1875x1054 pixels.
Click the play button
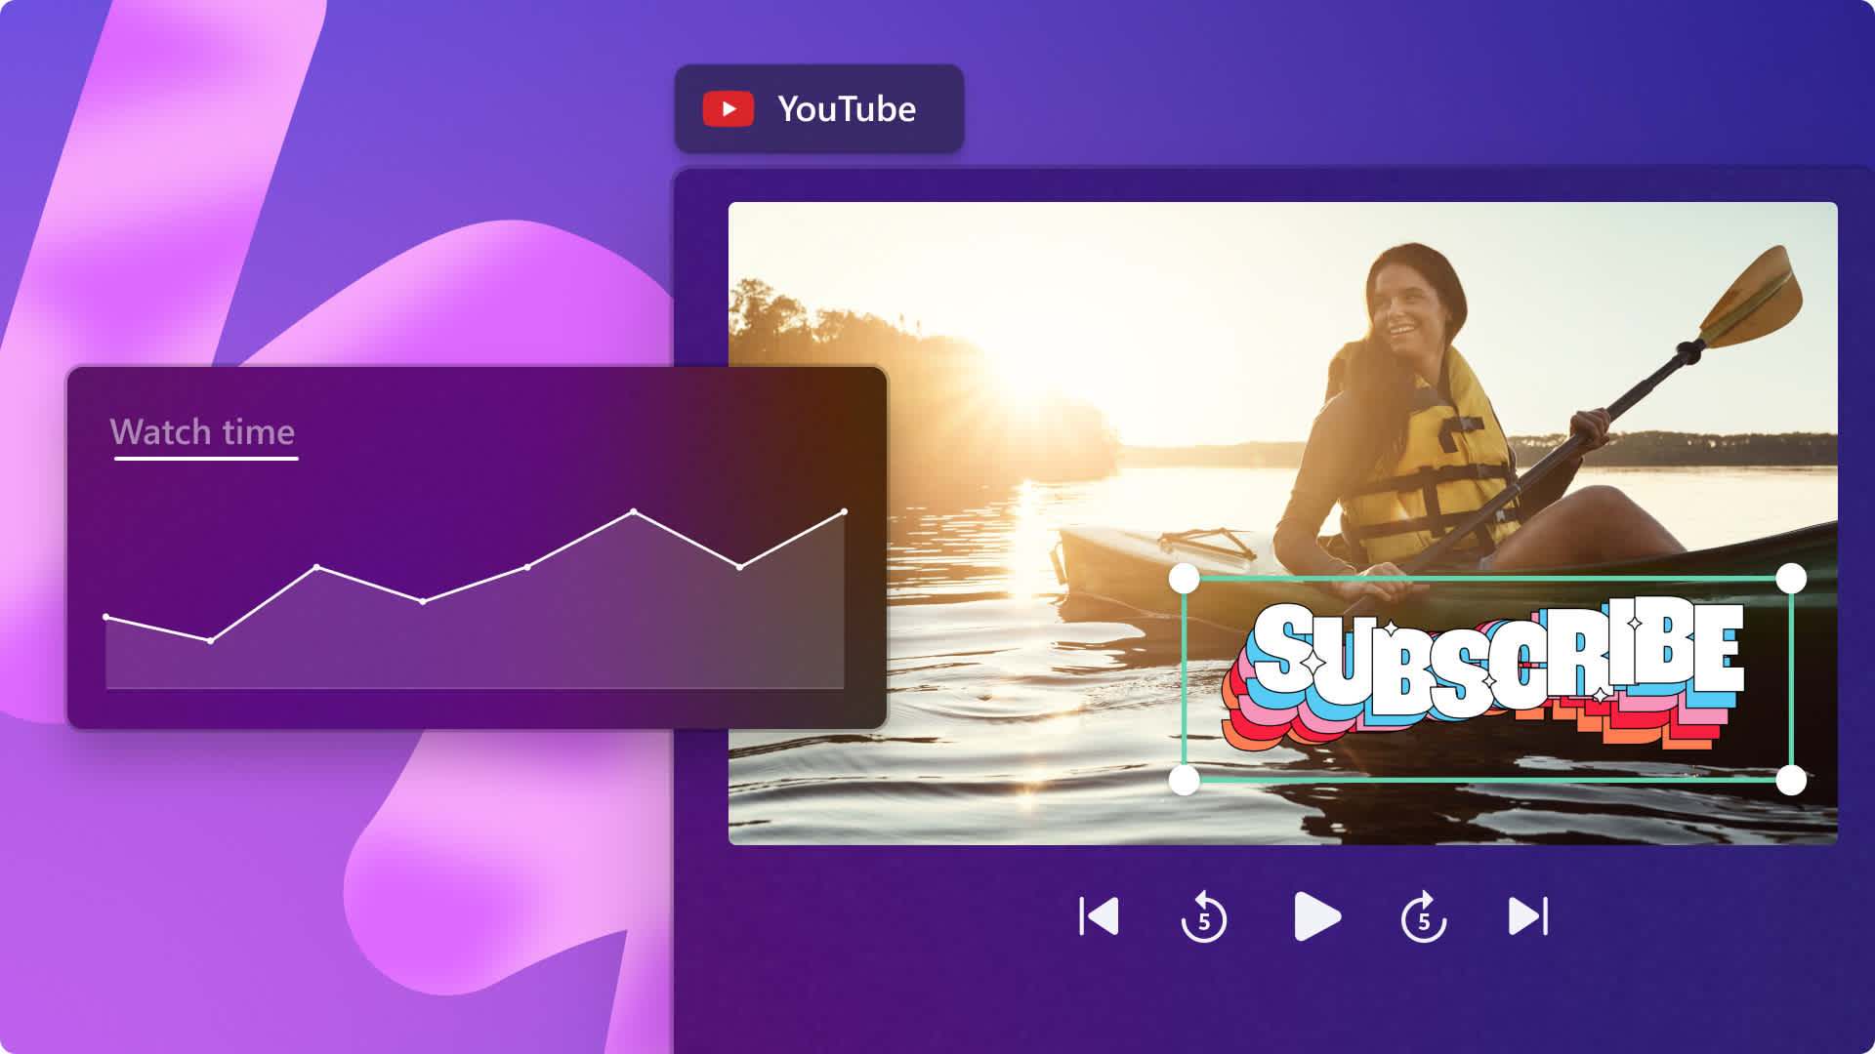tap(1316, 916)
